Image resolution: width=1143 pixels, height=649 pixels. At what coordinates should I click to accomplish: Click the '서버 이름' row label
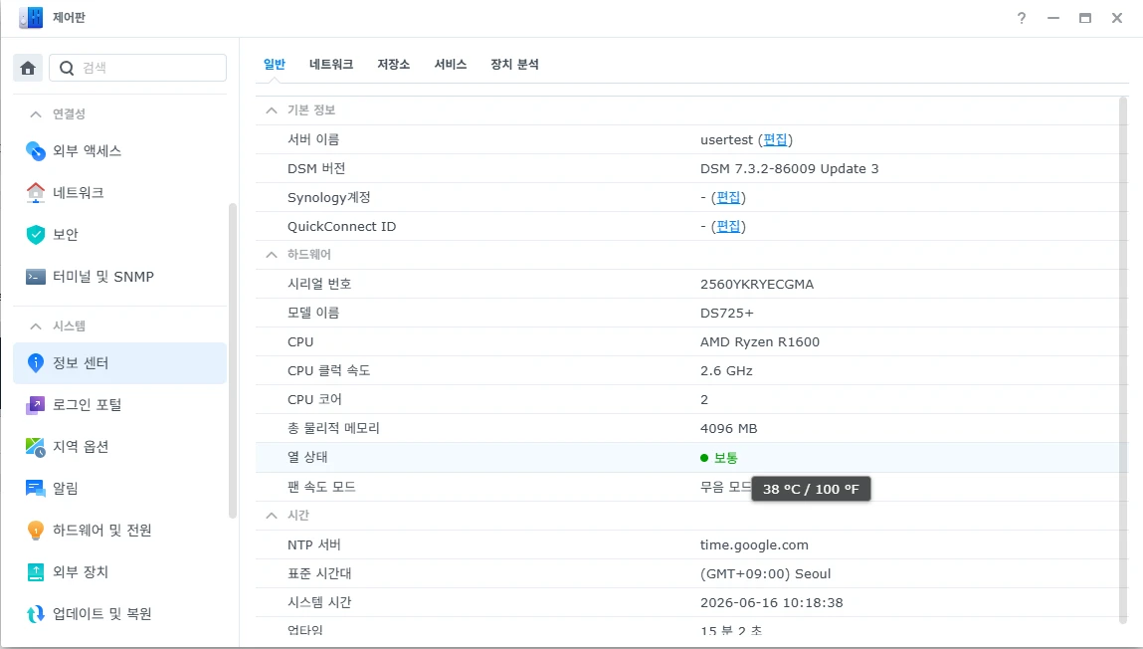point(313,139)
